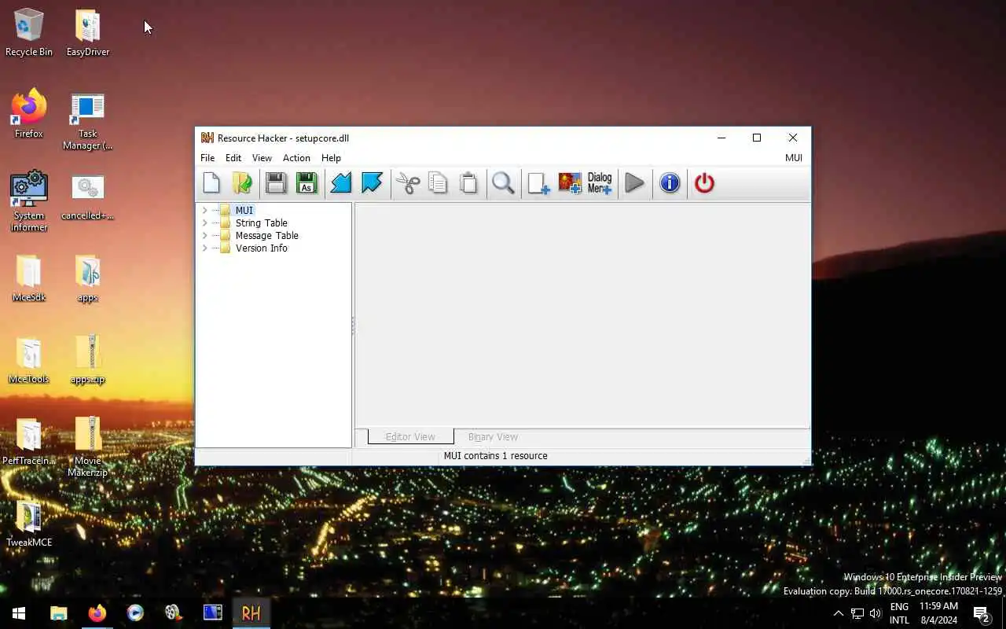
Task: Click the grey Save floppy icon
Action: (276, 183)
